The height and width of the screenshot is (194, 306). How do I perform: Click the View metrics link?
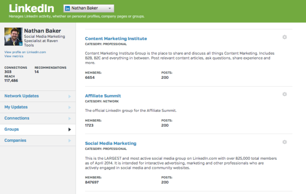pyautogui.click(x=14, y=56)
